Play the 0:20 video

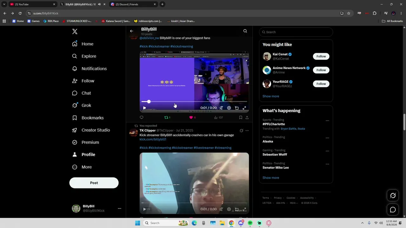(x=144, y=108)
